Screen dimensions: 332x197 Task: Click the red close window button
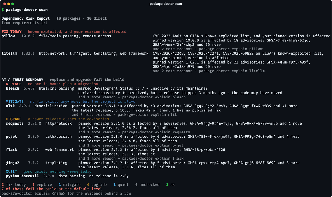pos(5,4)
